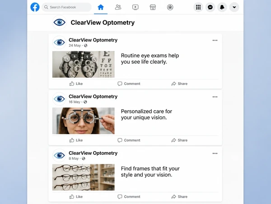This screenshot has width=271, height=204.
Task: Click the Facebook logo
Action: click(35, 7)
